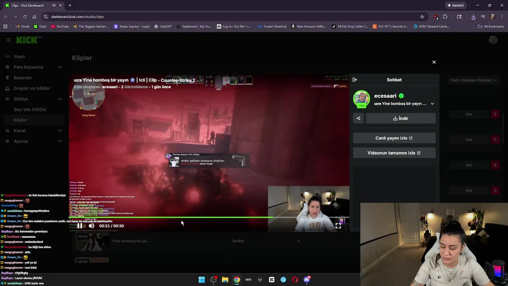
Task: Open the Chrome profile avatar
Action: click(x=493, y=17)
